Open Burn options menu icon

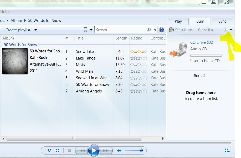[x=228, y=30]
